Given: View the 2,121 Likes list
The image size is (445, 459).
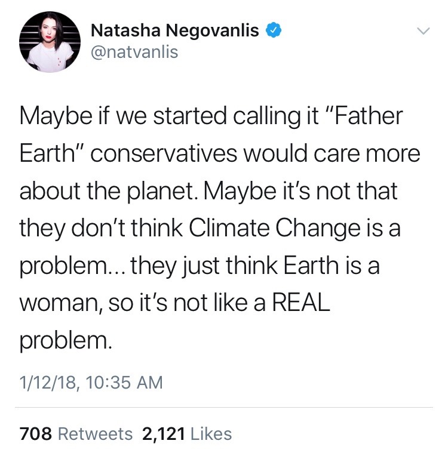Looking at the screenshot, I should 187,433.
